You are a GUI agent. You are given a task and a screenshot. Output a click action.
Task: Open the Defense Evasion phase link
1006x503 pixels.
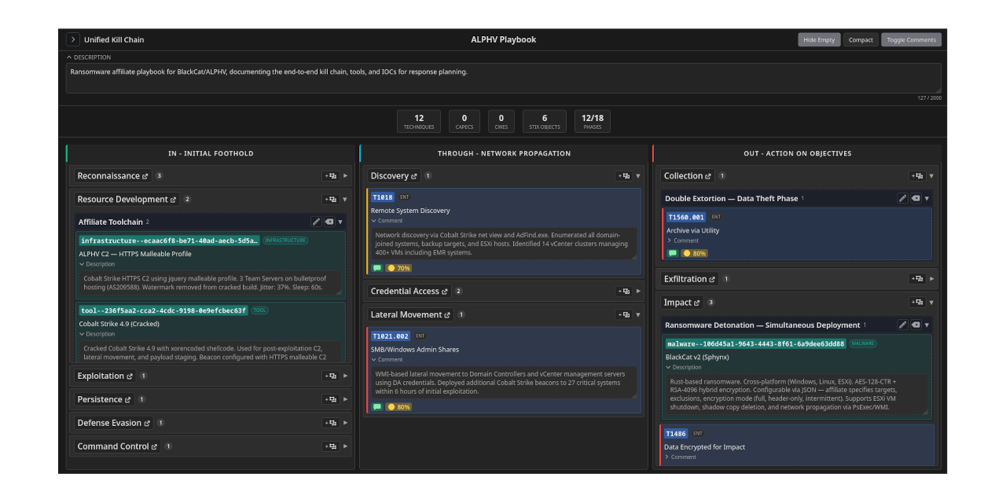tap(147, 423)
